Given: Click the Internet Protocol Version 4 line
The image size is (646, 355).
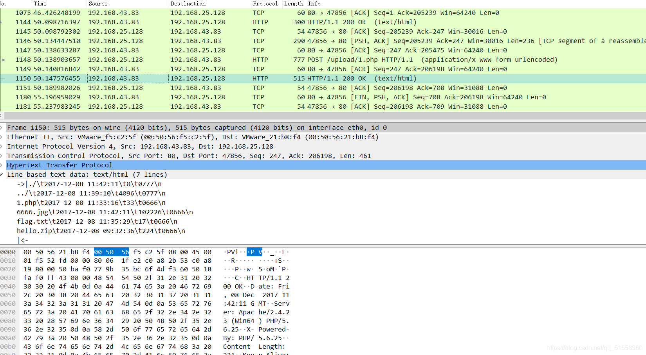Looking at the screenshot, I should tap(140, 146).
